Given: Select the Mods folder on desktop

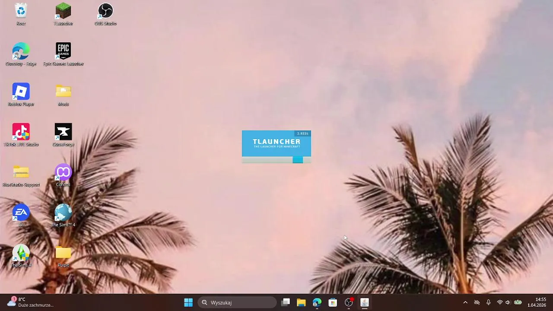Looking at the screenshot, I should click(x=63, y=95).
